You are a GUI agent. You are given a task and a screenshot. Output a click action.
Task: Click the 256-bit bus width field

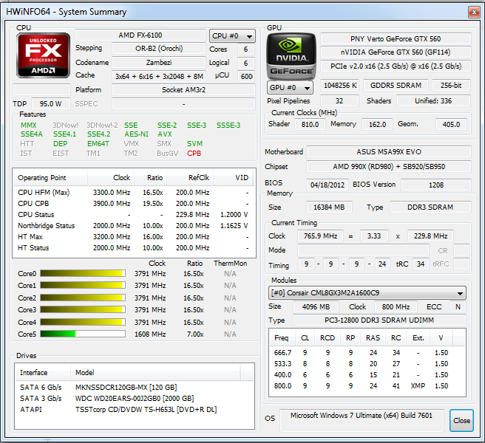(451, 86)
